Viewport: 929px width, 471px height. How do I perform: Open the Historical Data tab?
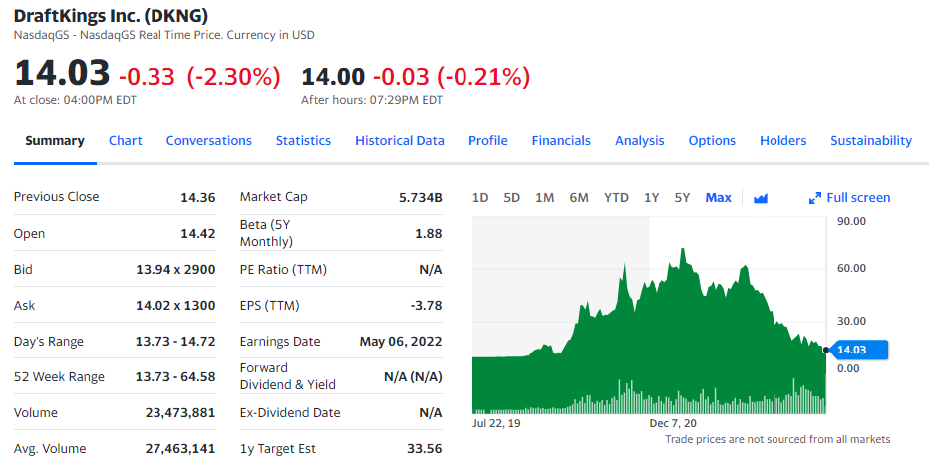pos(400,140)
